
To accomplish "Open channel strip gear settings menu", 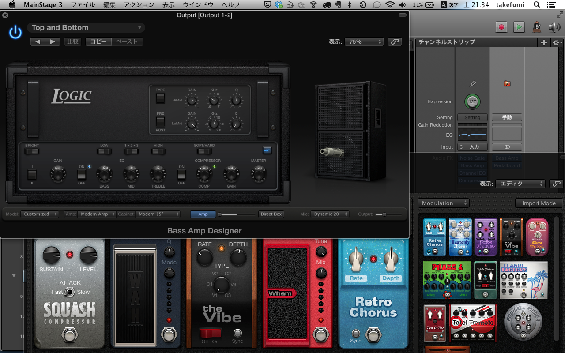I will pyautogui.click(x=557, y=42).
